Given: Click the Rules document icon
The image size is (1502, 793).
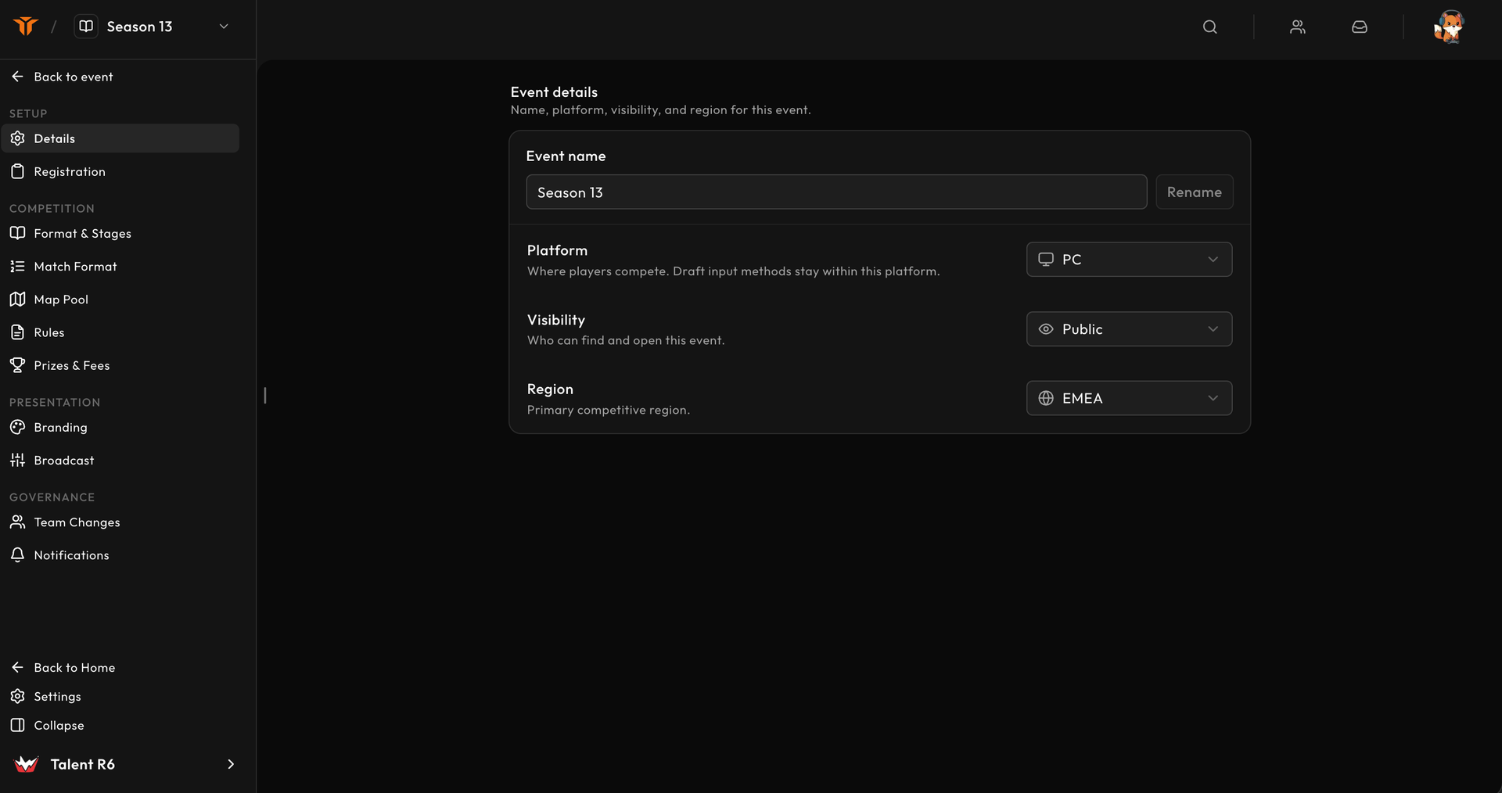Looking at the screenshot, I should tap(17, 332).
